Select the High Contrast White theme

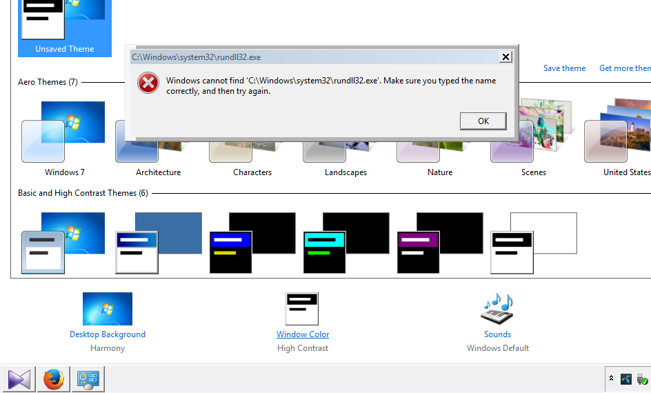click(534, 243)
